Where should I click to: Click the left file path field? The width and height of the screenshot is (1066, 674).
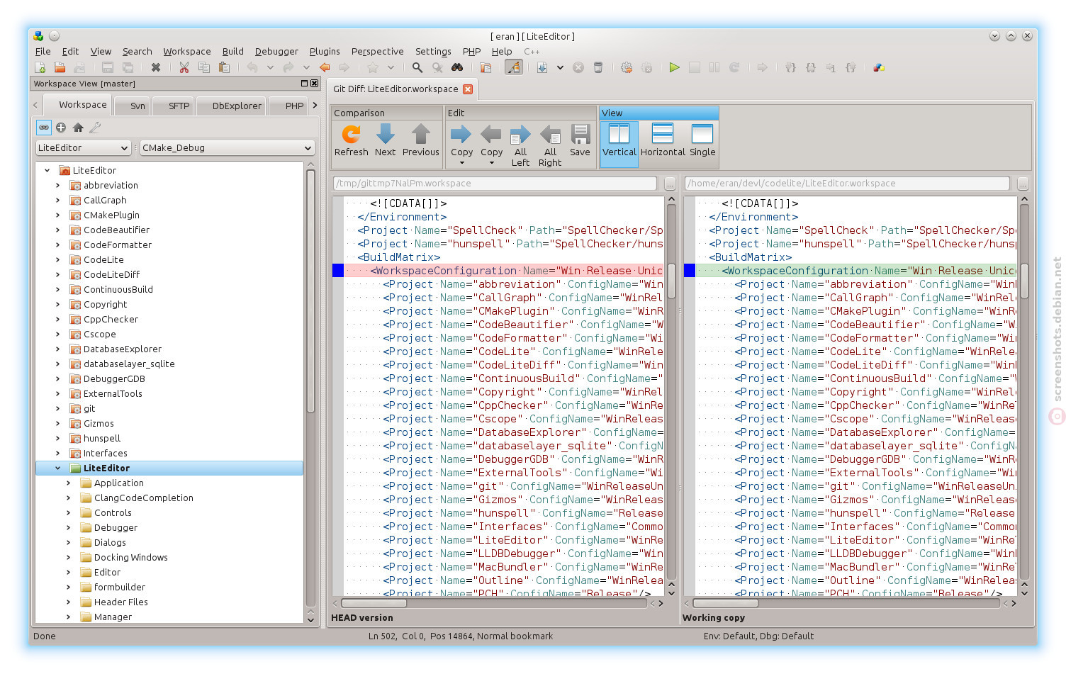coord(495,184)
